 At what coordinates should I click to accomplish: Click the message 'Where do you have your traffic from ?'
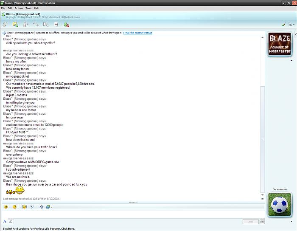[32, 147]
